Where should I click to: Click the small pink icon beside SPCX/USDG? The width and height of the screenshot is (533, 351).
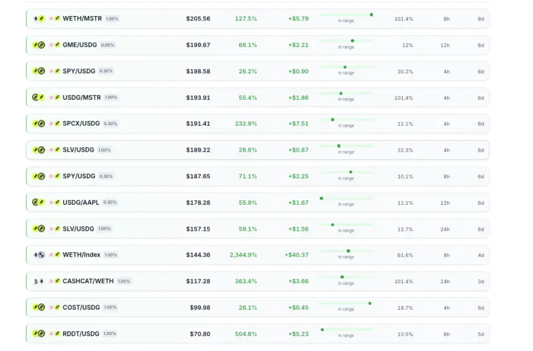[x=51, y=123]
